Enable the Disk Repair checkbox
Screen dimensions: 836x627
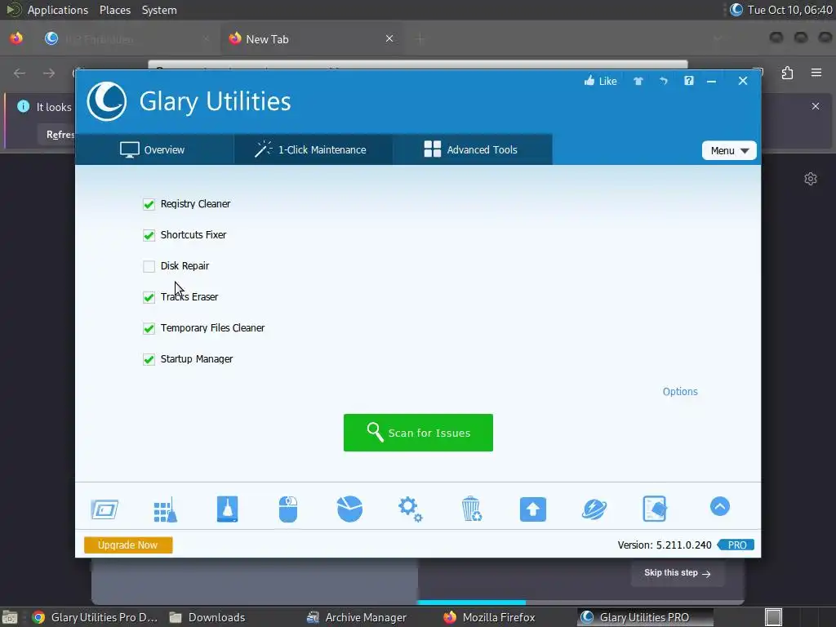point(149,266)
